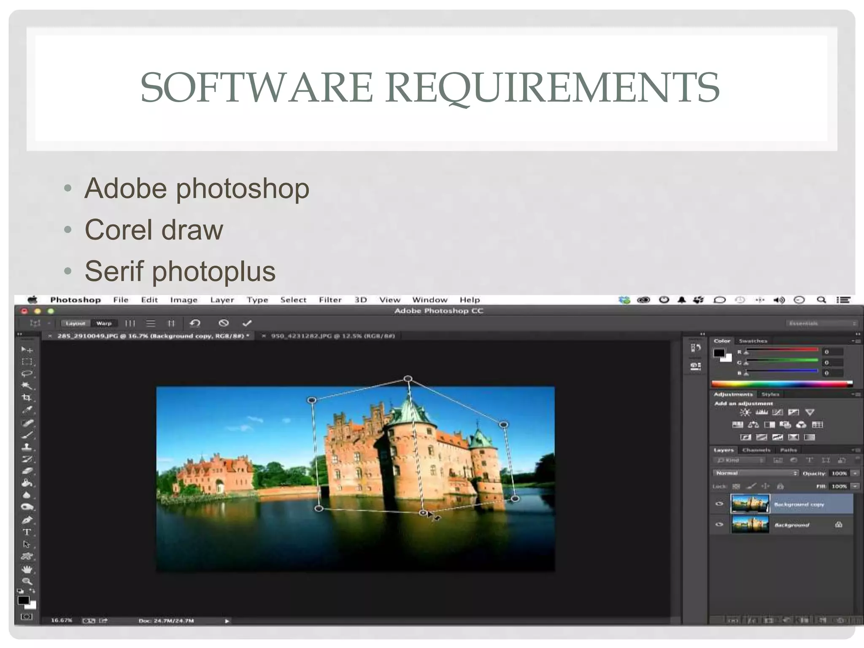864x648 pixels.
Task: Select the Healing Brush tool
Action: [x=27, y=422]
